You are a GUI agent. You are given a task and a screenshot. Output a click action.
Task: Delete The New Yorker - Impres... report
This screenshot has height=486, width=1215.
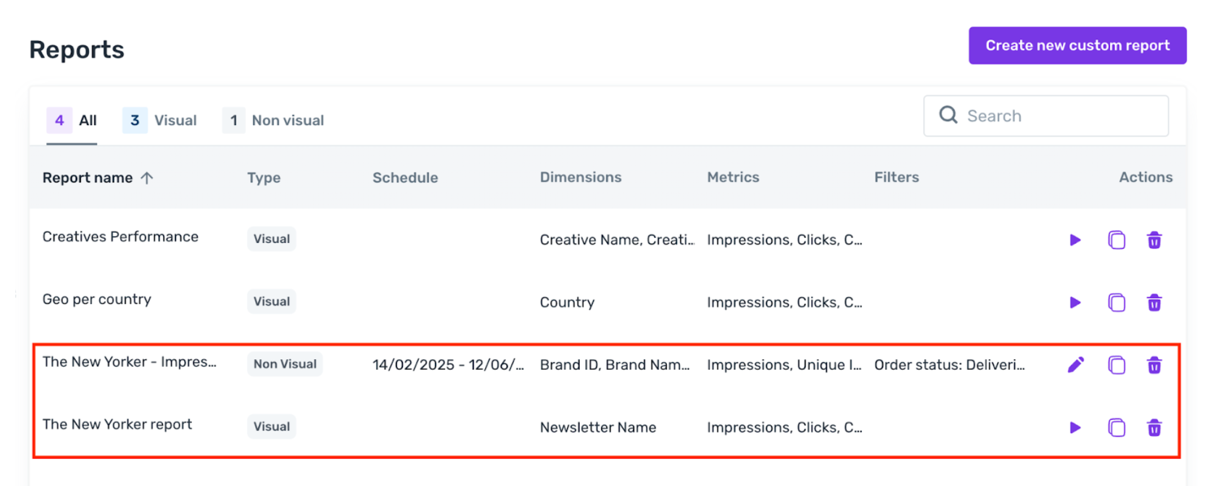click(x=1154, y=365)
